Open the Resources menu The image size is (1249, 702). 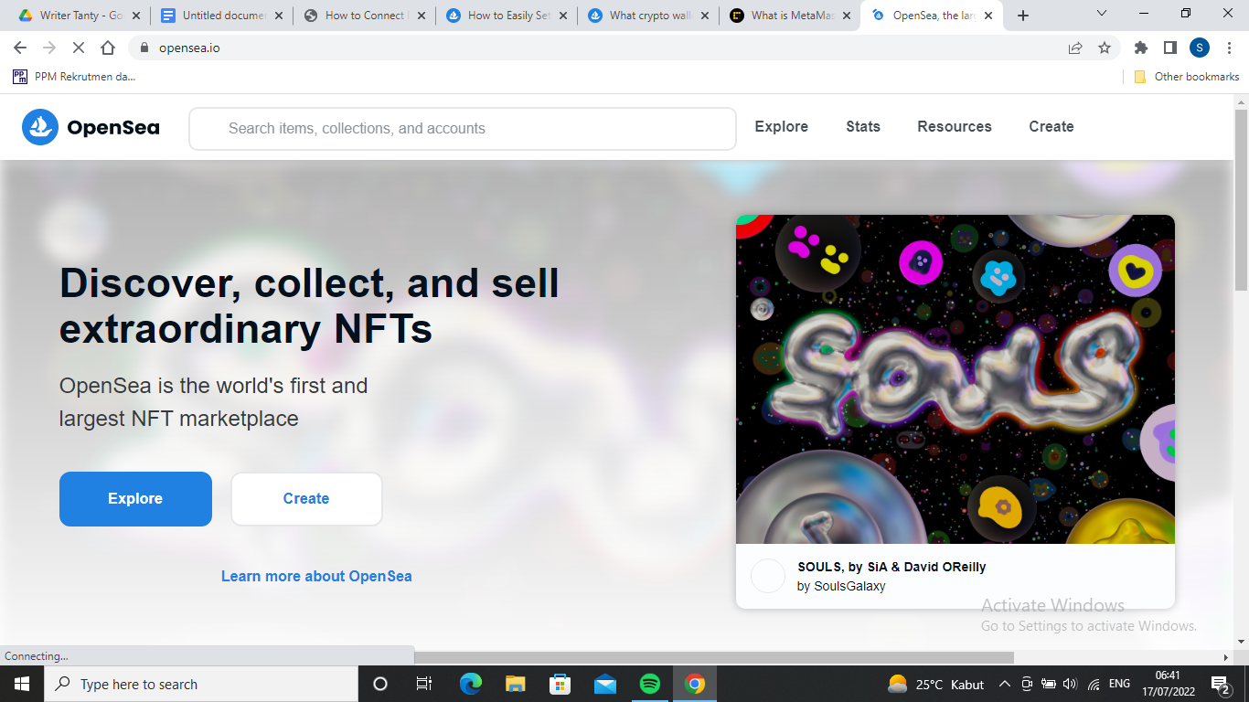click(x=955, y=127)
